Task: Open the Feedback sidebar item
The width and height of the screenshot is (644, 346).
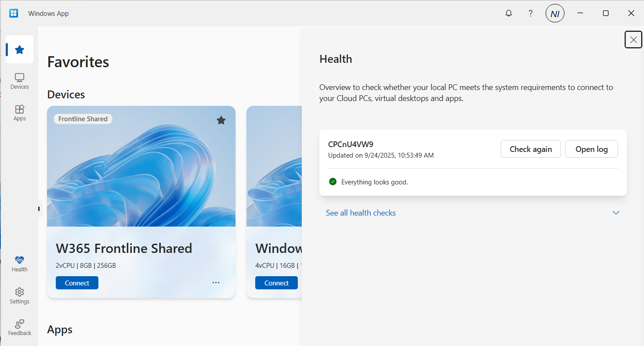Action: tap(19, 328)
